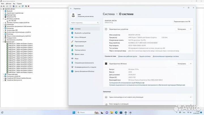This screenshot has width=204, height=115.
Task: Open Домен или рабочая группа link
Action: click(127, 57)
